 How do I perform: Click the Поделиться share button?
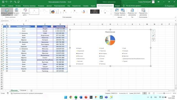click(170, 6)
